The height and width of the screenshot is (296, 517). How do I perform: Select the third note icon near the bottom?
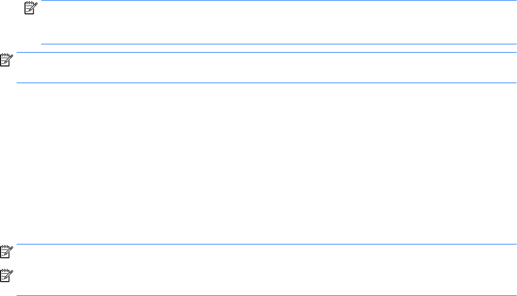coord(7,253)
